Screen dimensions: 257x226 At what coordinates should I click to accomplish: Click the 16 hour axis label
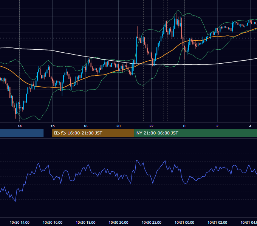53,126
